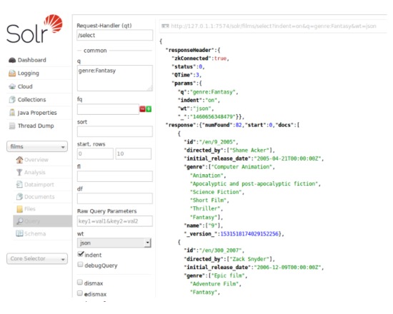
Task: Click the "/en/300_2007" id value
Action: coord(222,250)
